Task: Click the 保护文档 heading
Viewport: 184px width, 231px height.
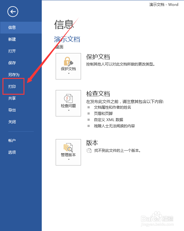Action: click(98, 57)
